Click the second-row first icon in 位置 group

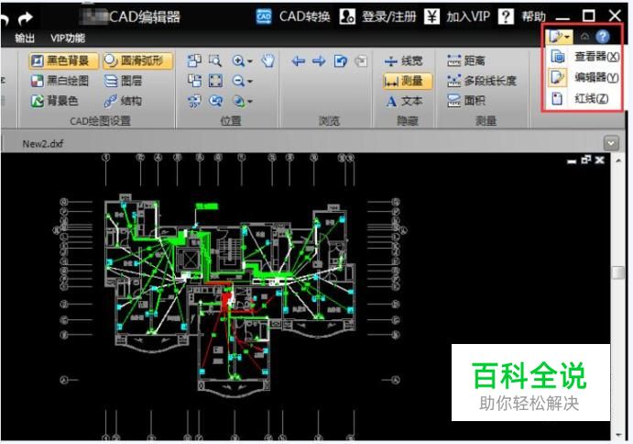point(194,81)
